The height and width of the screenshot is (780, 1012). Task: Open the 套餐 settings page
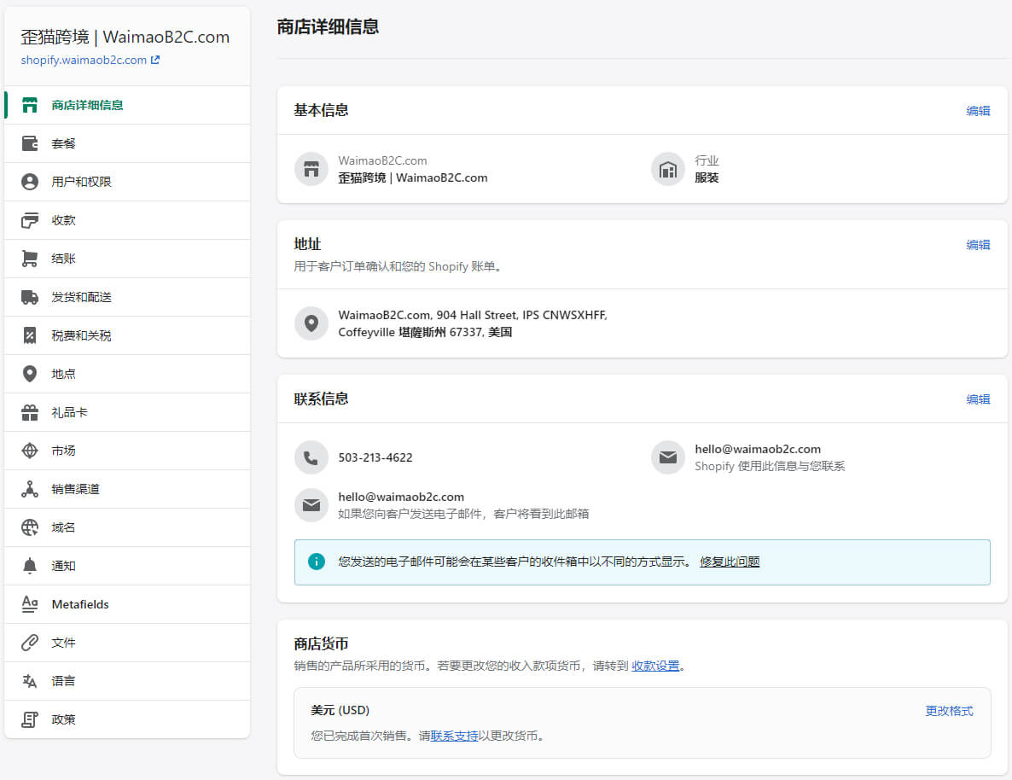click(x=127, y=143)
